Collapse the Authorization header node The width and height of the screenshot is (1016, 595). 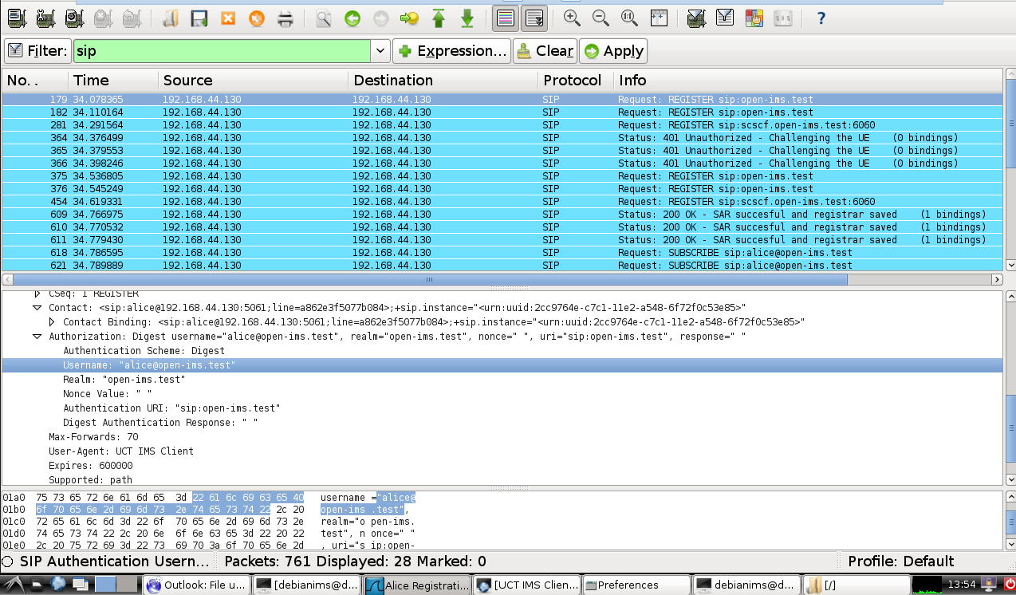pos(37,337)
